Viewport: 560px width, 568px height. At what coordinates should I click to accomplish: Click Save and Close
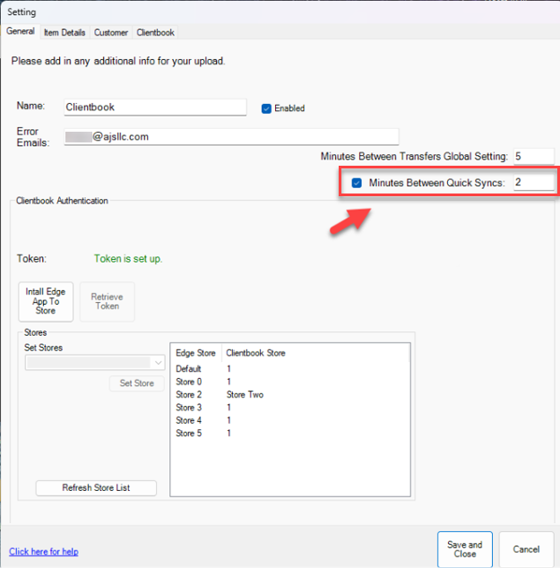pyautogui.click(x=465, y=549)
